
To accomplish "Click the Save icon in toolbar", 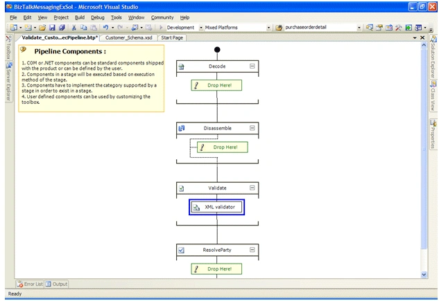I will coord(52,28).
